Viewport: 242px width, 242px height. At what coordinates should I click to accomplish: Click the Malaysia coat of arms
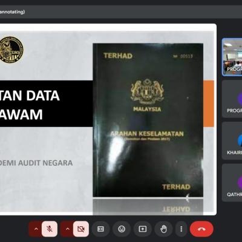(147, 91)
